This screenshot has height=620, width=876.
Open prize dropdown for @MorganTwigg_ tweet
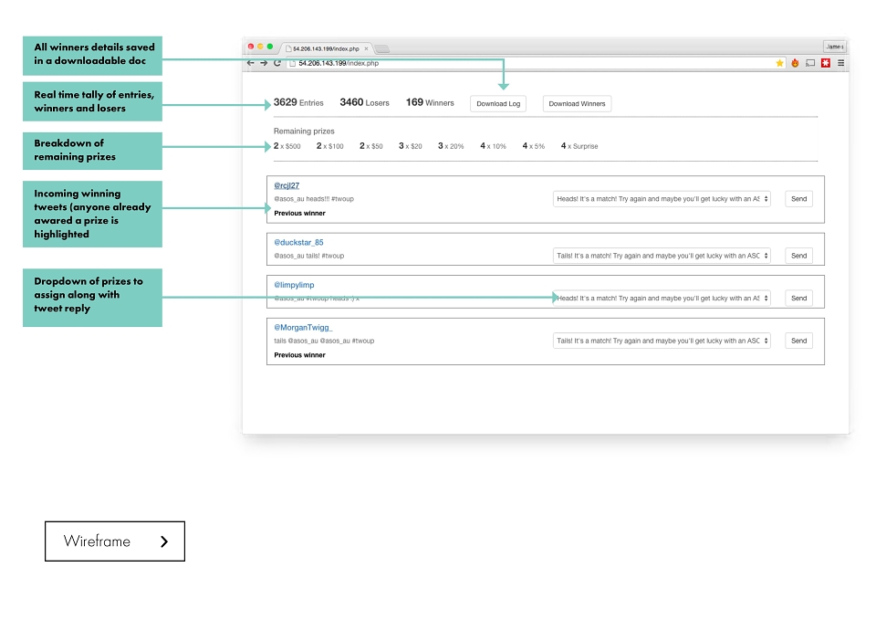(662, 341)
